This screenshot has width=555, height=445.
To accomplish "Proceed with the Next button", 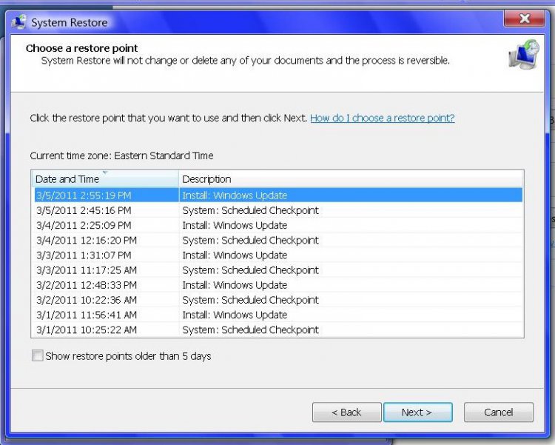I will point(417,412).
